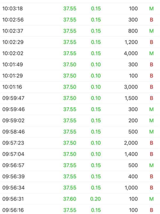Open the 09:59:47 trade row
The height and width of the screenshot is (214, 160).
(x=80, y=98)
